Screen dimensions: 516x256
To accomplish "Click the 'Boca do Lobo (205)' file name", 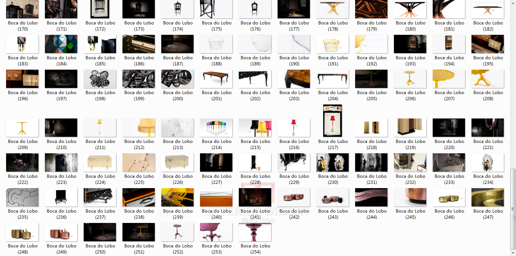I will (x=371, y=96).
